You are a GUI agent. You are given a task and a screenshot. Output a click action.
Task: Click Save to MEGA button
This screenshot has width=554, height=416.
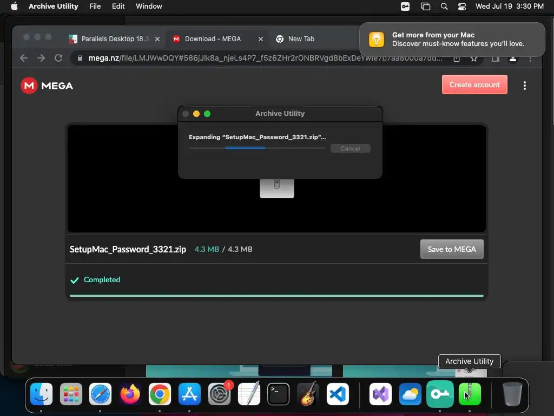click(x=452, y=249)
